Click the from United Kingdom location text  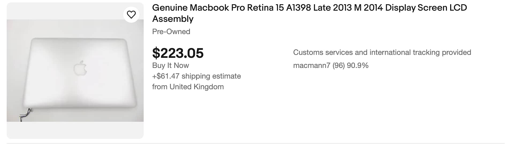click(x=188, y=87)
